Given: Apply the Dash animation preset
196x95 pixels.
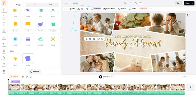Looking at the screenshot, I should [x=15, y=39].
